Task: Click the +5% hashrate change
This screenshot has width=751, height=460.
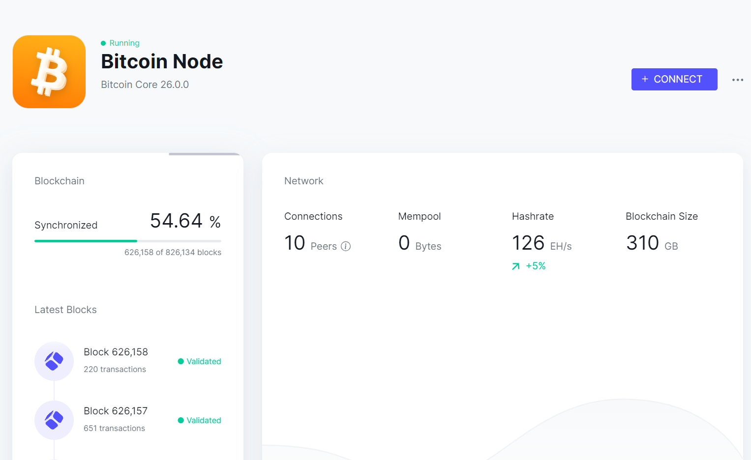Action: click(536, 266)
